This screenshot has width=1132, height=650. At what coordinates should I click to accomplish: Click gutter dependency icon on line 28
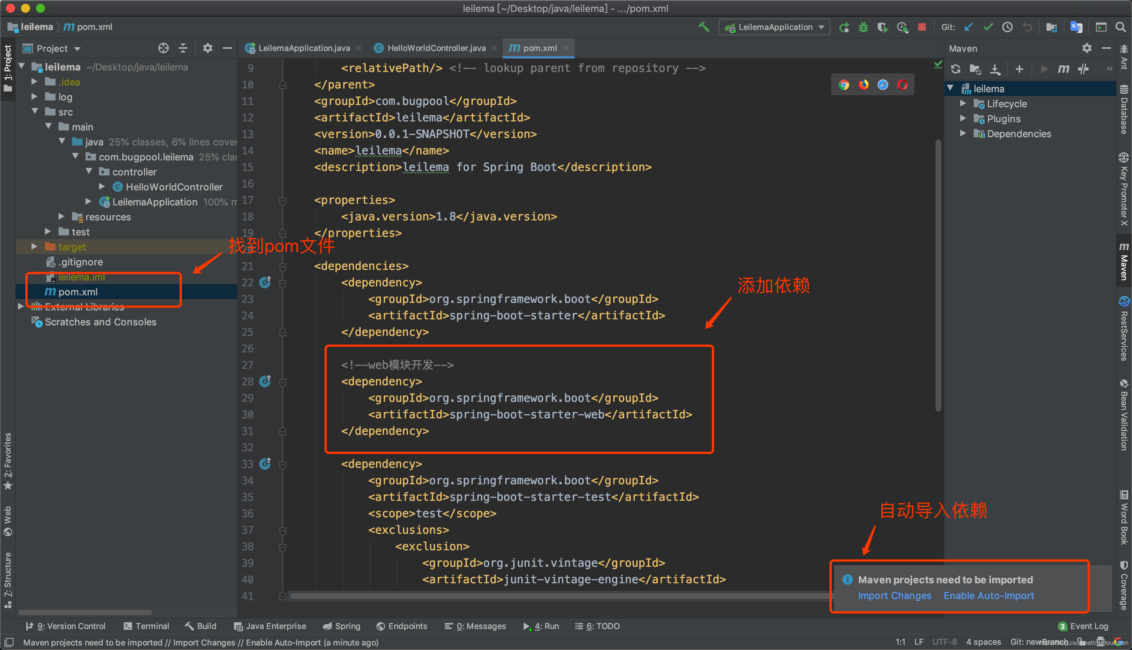265,381
